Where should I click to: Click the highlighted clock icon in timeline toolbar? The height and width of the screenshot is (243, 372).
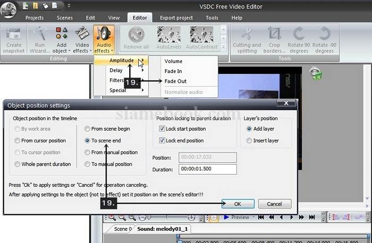click(214, 217)
